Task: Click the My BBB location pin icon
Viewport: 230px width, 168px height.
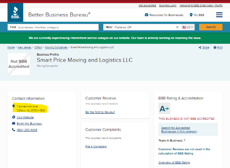Action: coord(191,15)
